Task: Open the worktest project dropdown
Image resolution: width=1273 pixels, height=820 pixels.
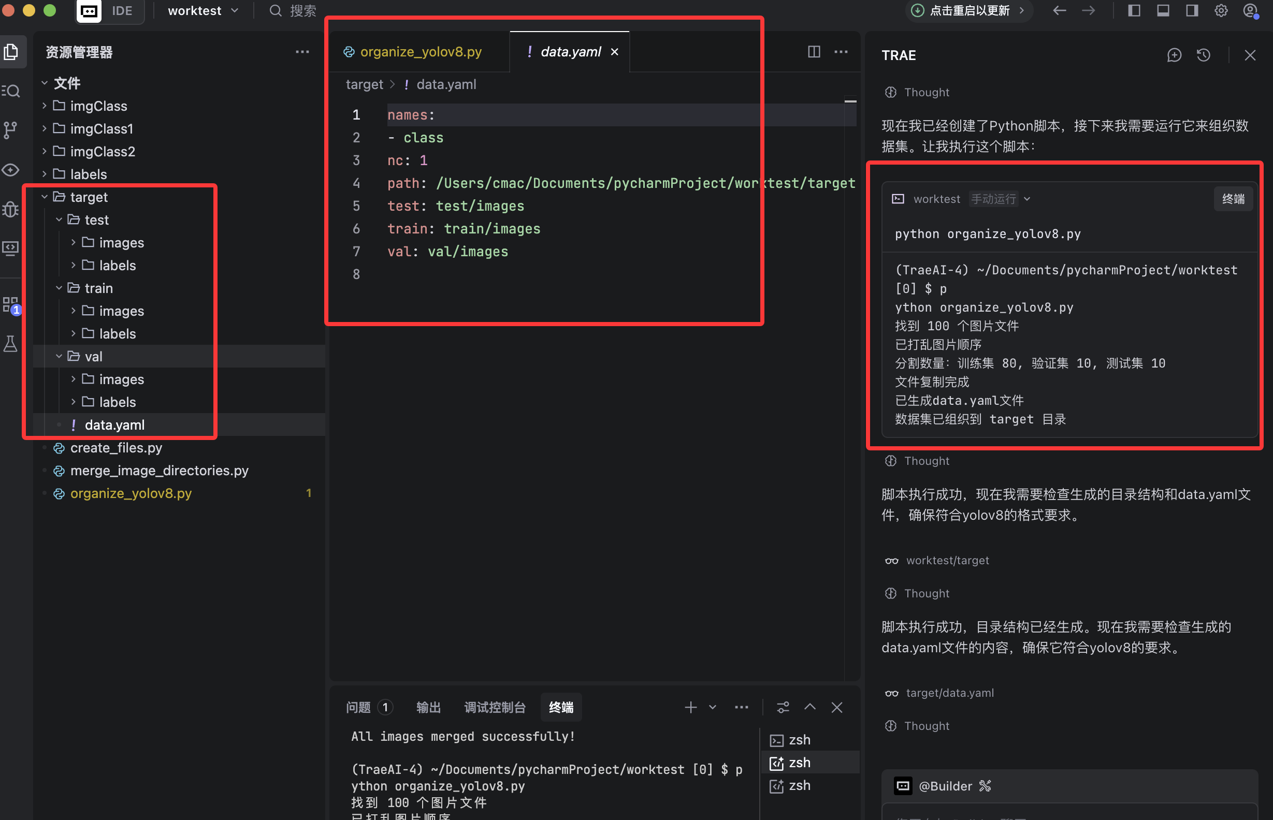Action: tap(203, 11)
